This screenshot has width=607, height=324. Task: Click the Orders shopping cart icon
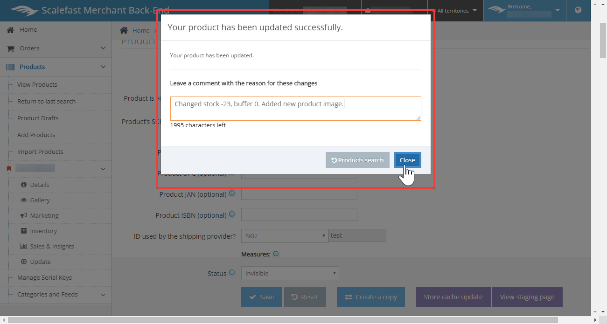click(x=10, y=48)
